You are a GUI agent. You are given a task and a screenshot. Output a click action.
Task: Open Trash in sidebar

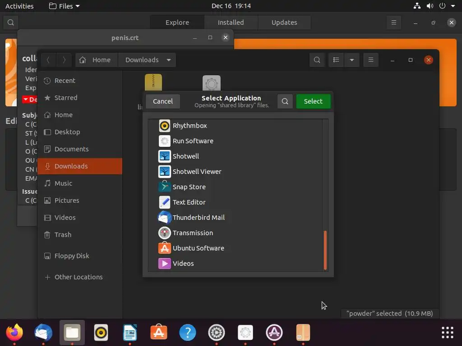(80, 234)
